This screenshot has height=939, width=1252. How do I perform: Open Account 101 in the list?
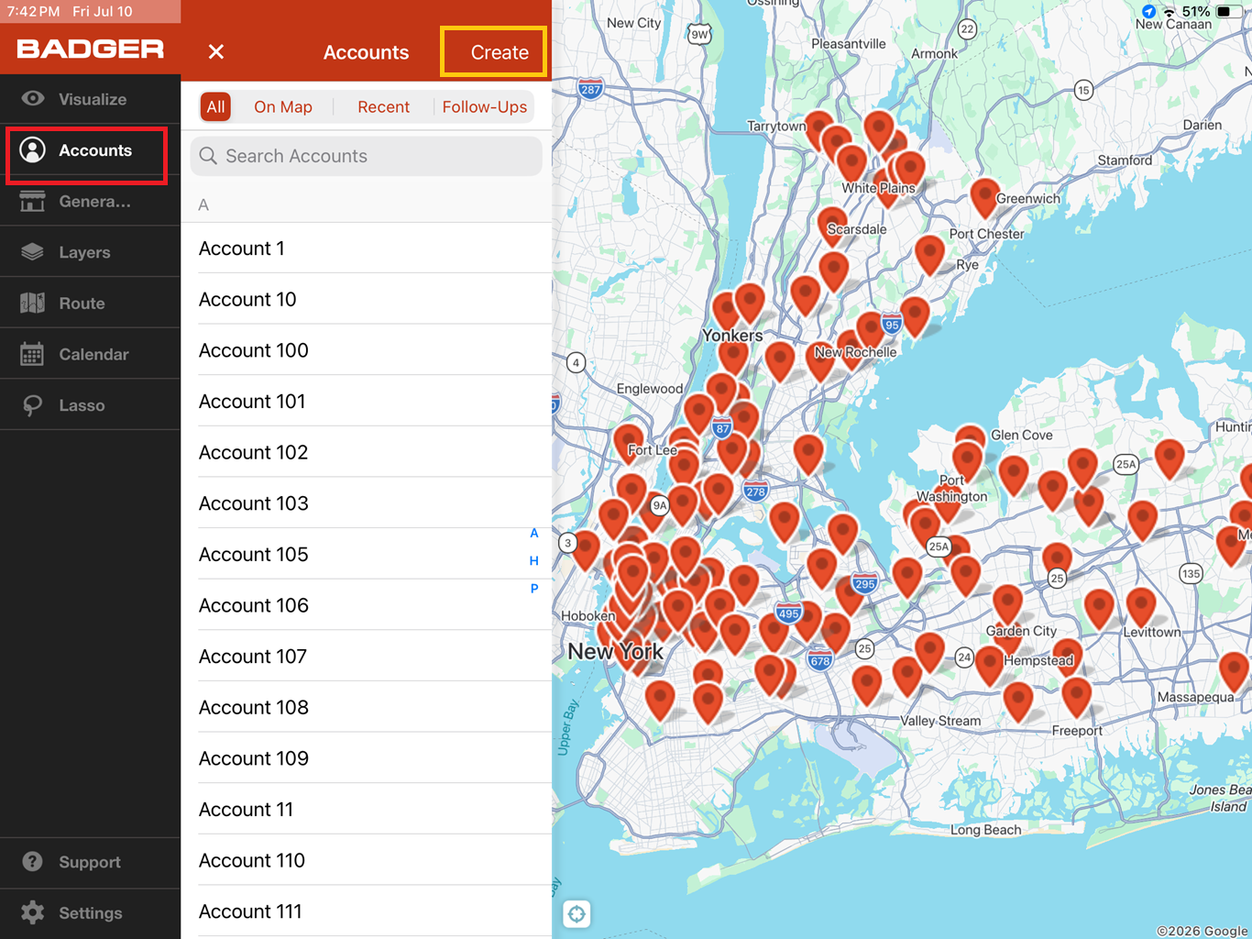coord(367,402)
